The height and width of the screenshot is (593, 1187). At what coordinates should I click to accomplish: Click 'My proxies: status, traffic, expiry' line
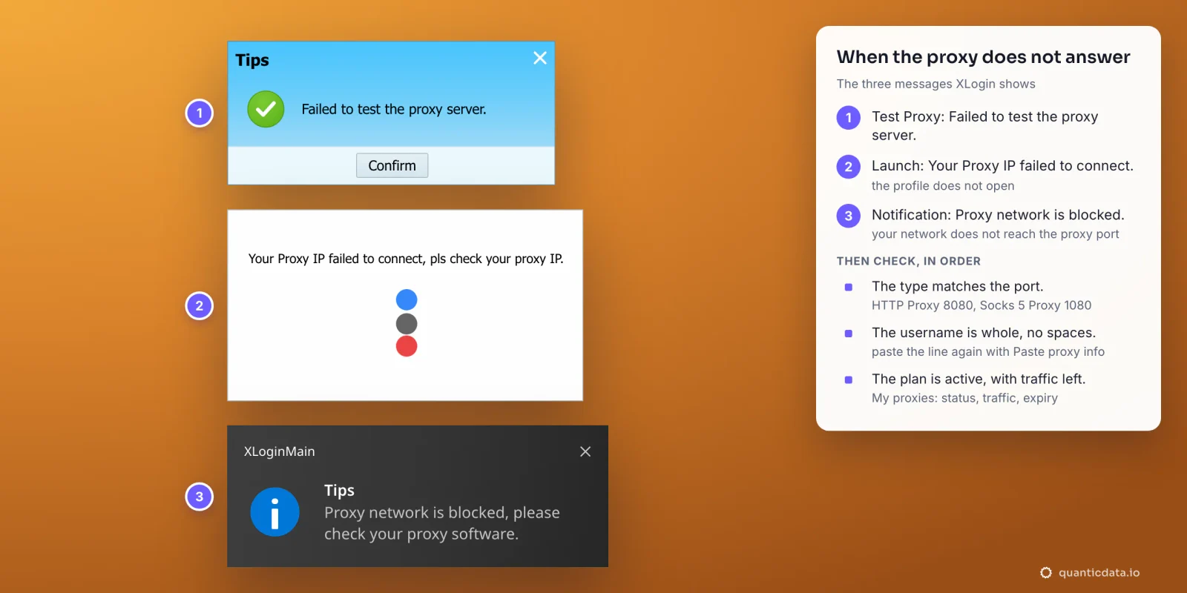[964, 398]
